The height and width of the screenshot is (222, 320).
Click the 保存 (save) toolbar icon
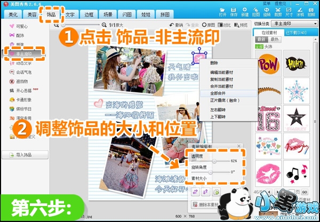pyautogui.click(x=234, y=12)
